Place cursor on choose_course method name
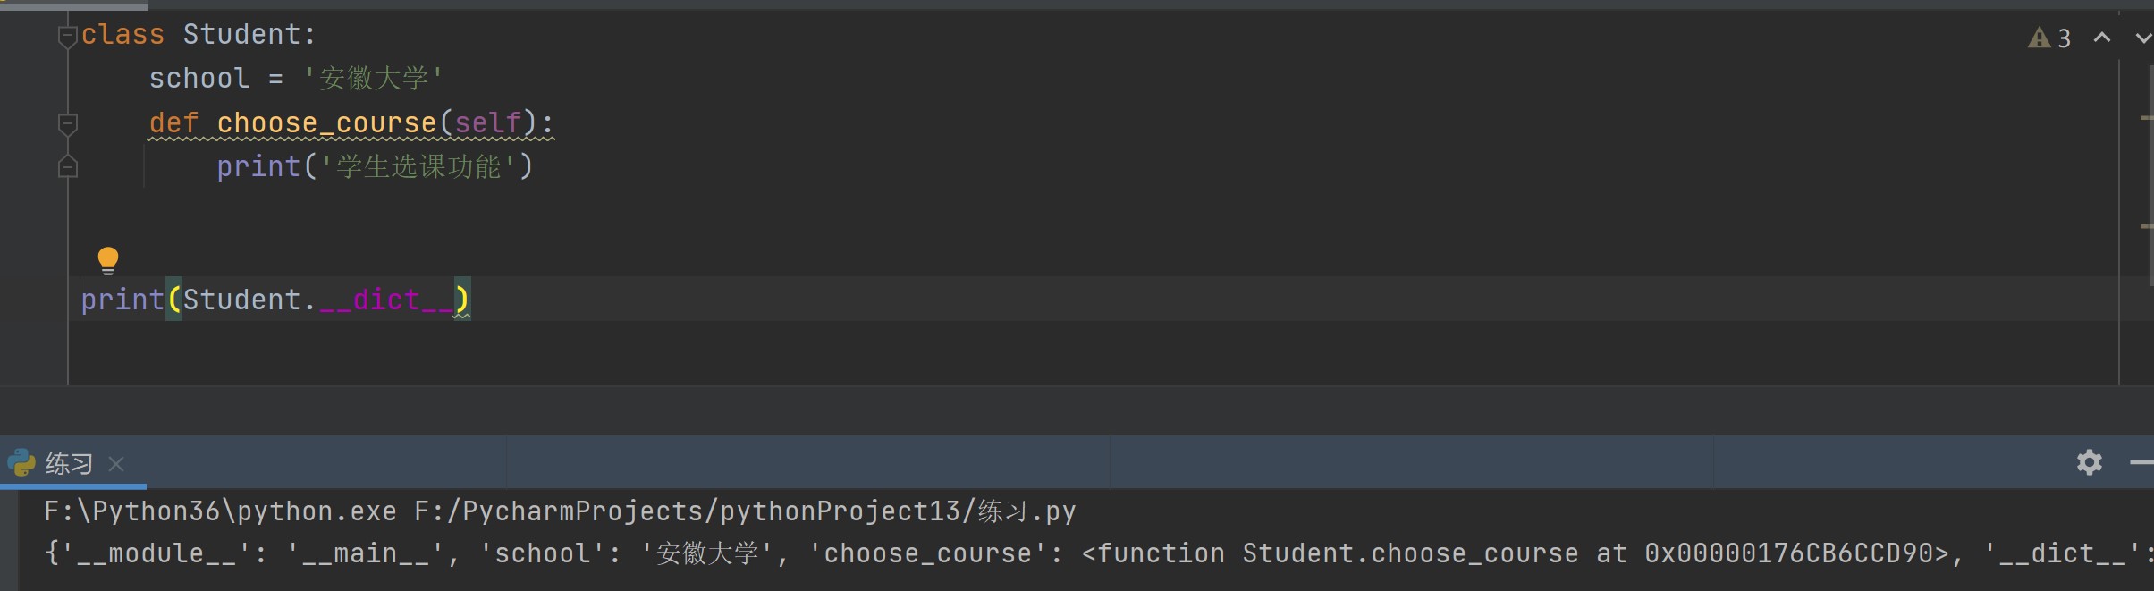The image size is (2154, 591). [325, 122]
